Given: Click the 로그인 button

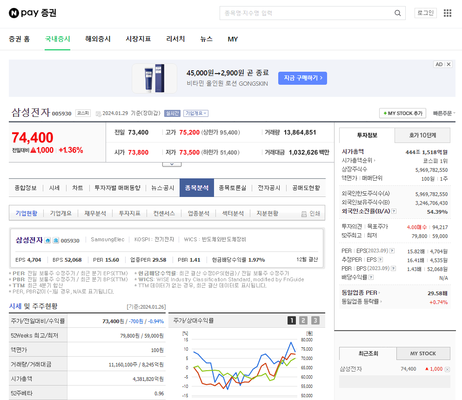Looking at the screenshot, I should (425, 13).
